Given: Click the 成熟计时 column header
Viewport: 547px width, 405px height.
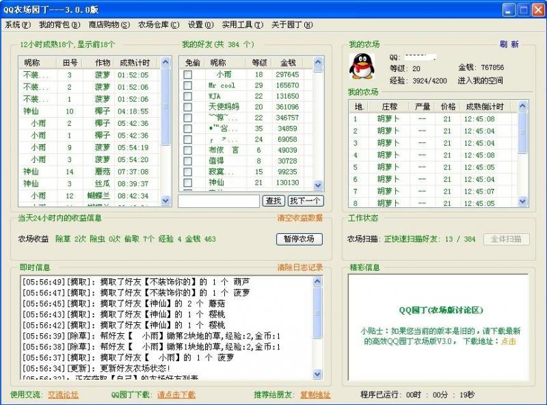Looking at the screenshot, I should [x=135, y=62].
